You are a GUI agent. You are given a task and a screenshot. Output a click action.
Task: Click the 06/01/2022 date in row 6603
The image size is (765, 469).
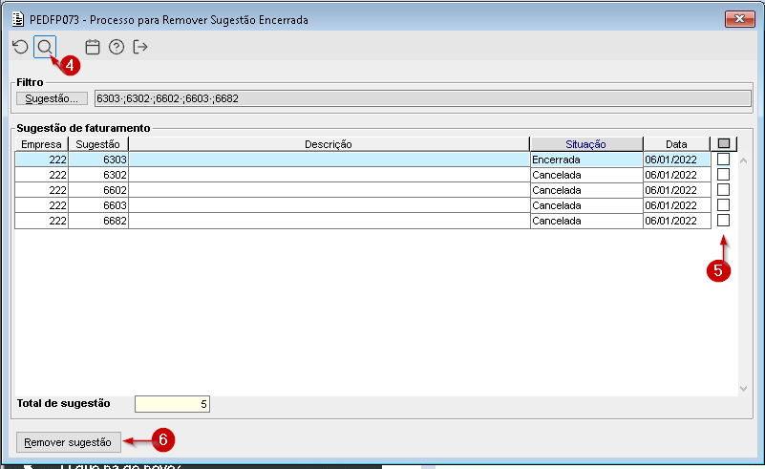pyautogui.click(x=677, y=205)
